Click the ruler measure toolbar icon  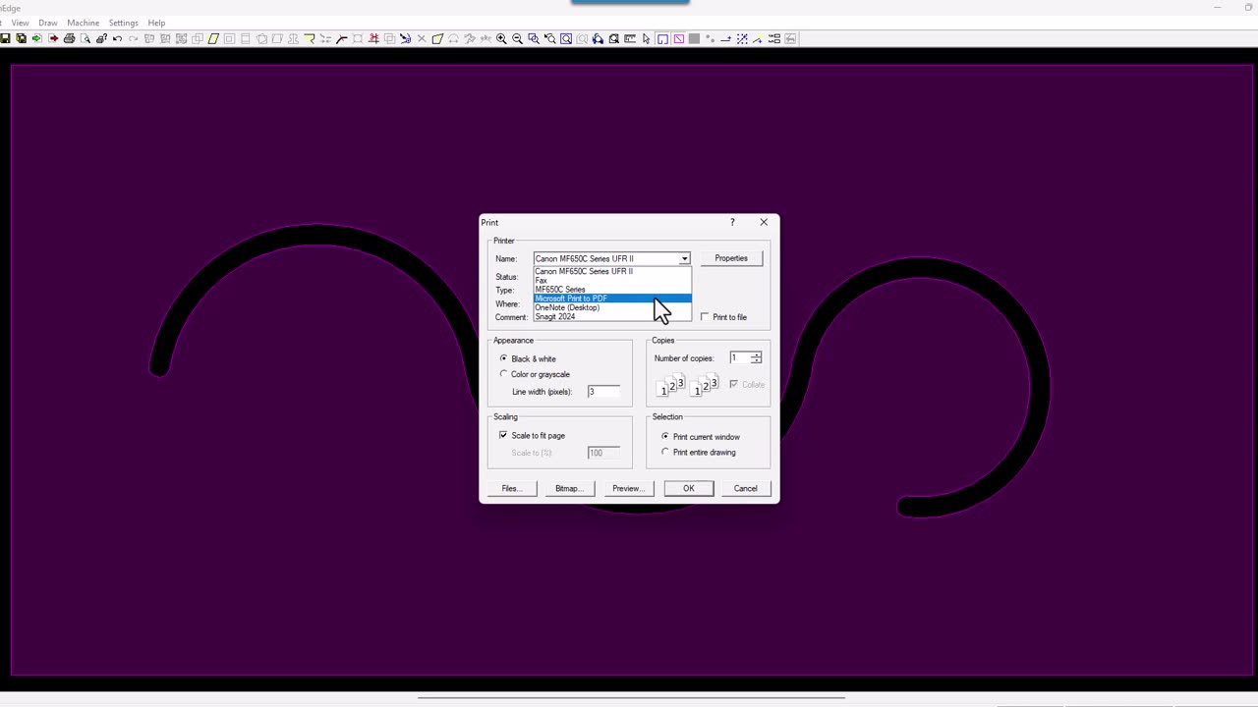630,38
